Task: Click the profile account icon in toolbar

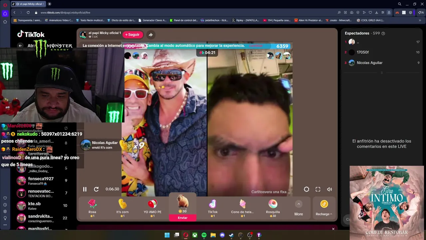Action: point(389,12)
